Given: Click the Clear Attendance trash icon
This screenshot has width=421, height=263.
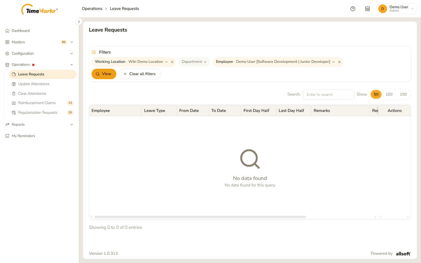Looking at the screenshot, I should click(x=14, y=94).
